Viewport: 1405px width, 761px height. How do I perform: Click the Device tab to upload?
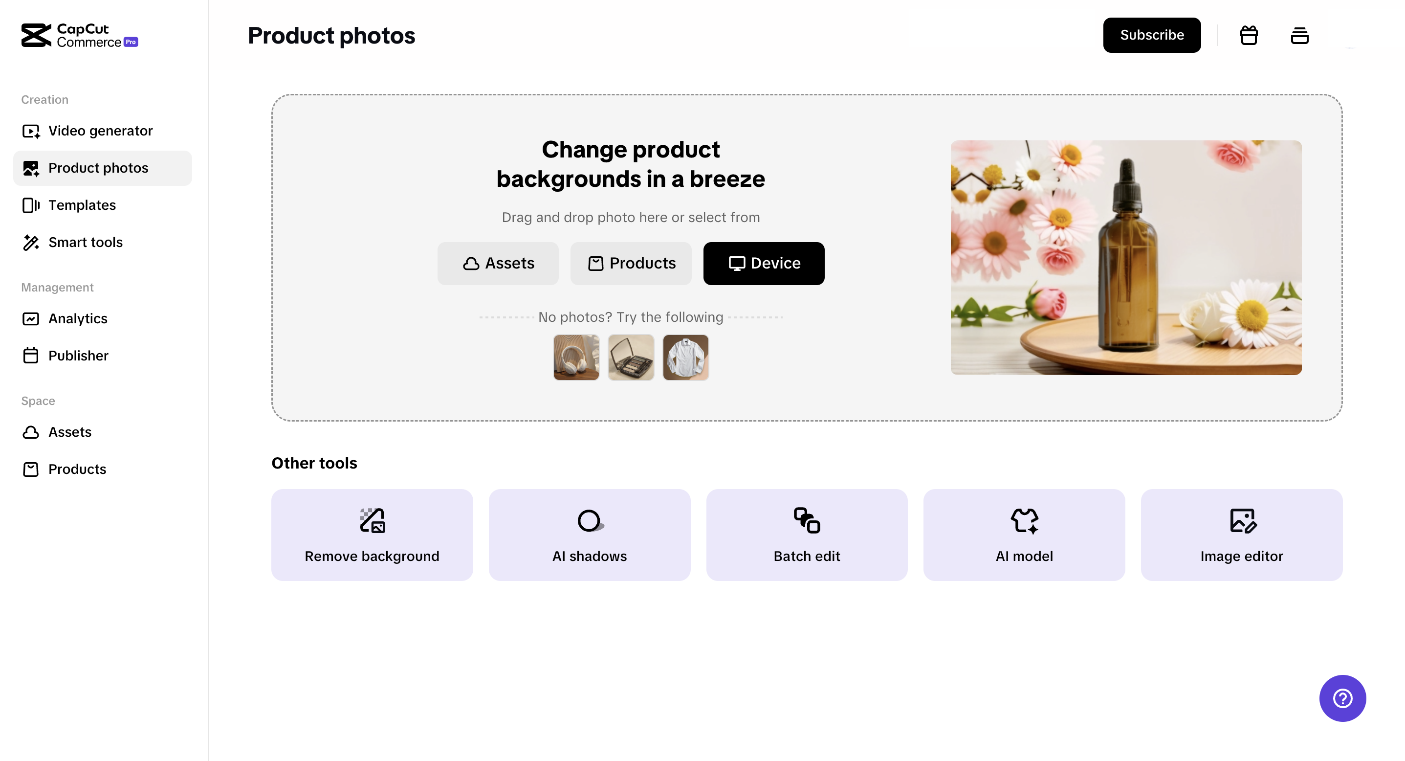click(764, 263)
